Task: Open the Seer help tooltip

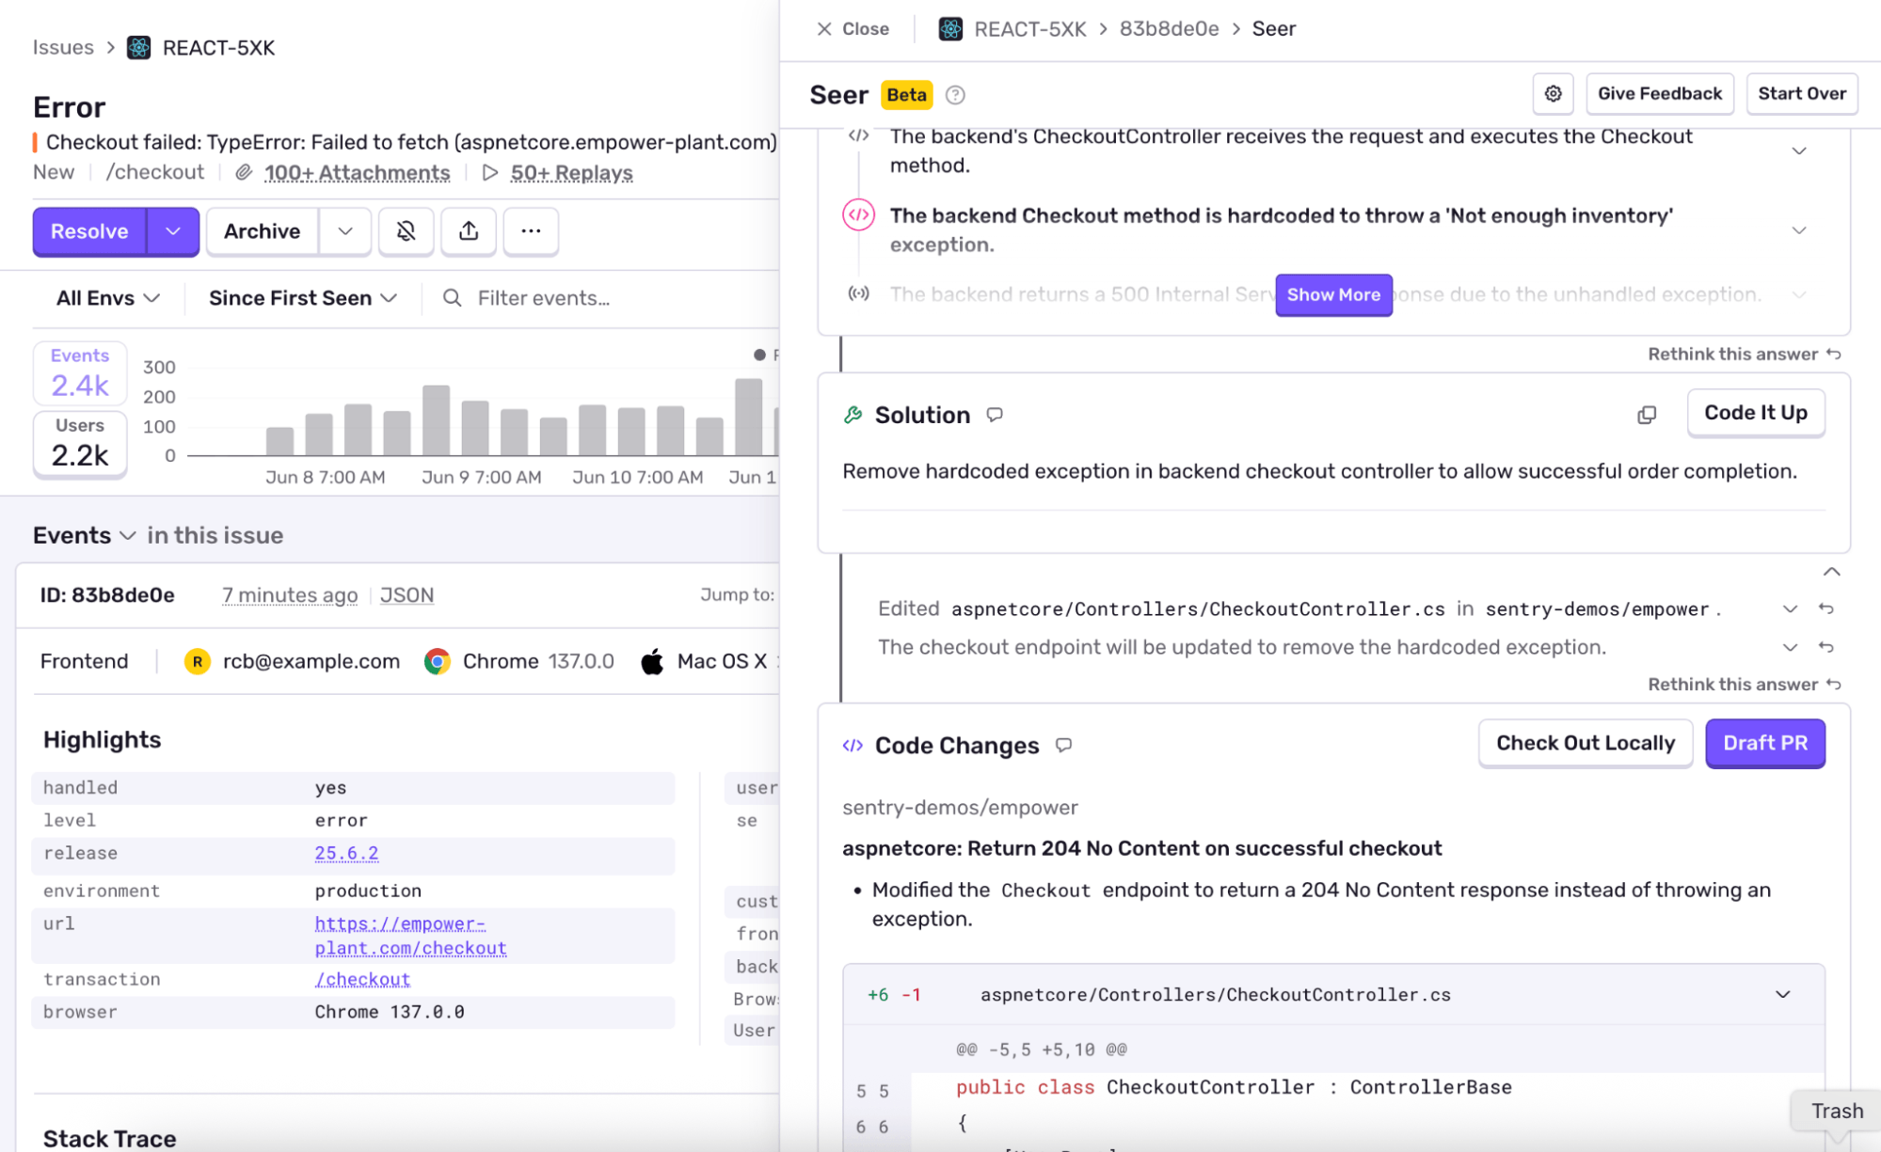Action: (x=955, y=95)
